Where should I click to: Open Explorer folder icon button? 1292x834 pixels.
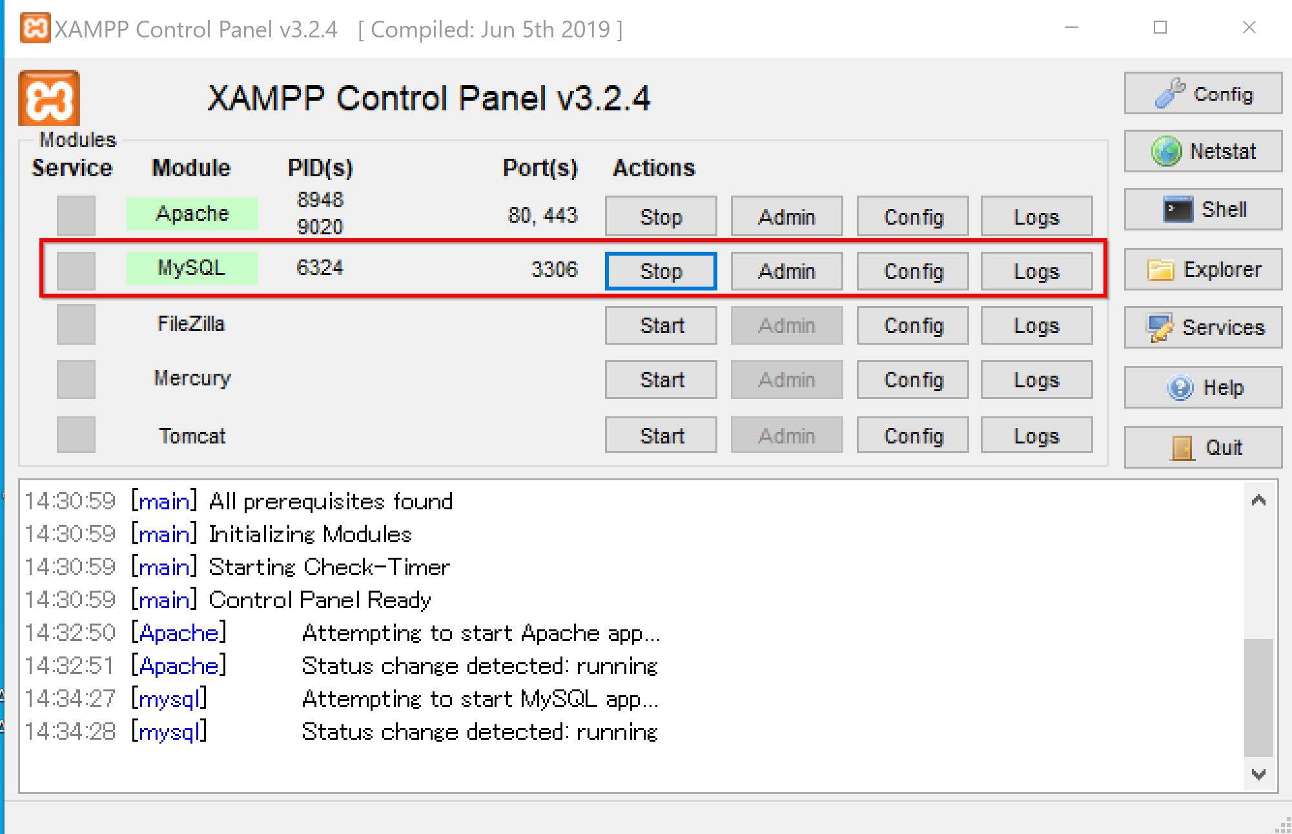1203,270
